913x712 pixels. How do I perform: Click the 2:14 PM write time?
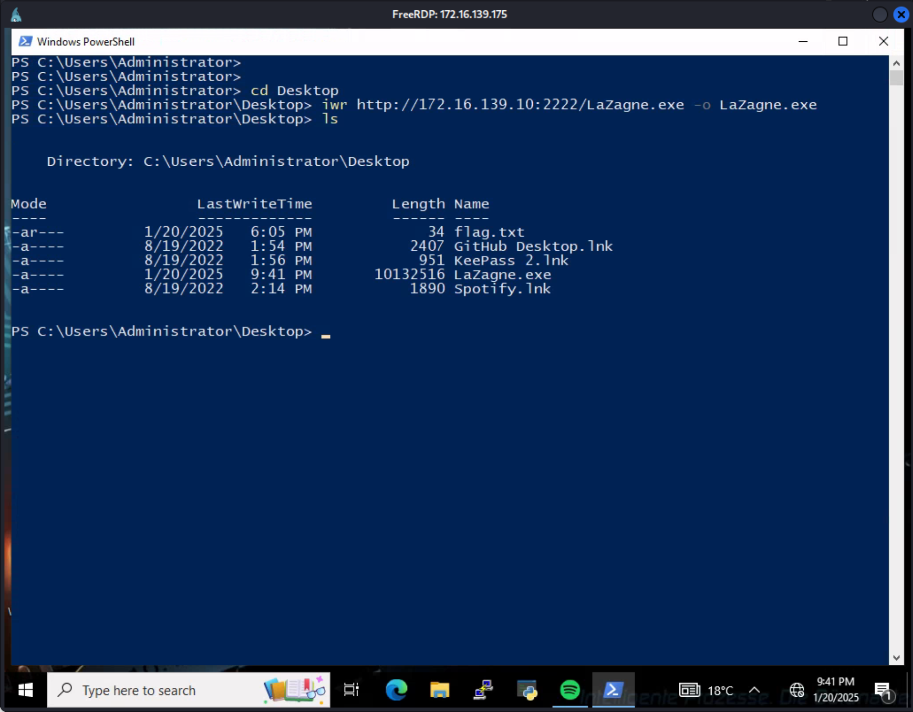(281, 289)
